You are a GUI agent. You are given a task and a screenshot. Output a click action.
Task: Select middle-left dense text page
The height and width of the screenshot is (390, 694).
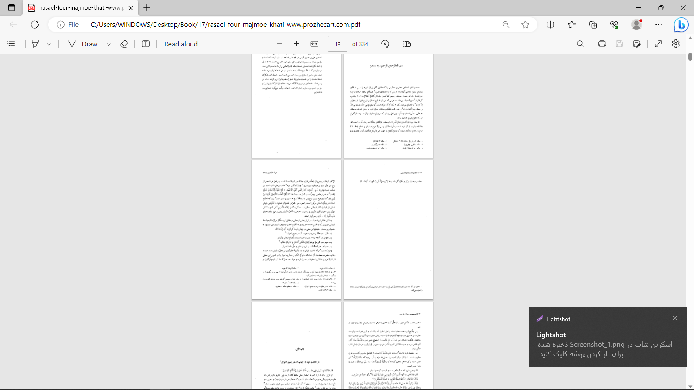[x=297, y=230]
